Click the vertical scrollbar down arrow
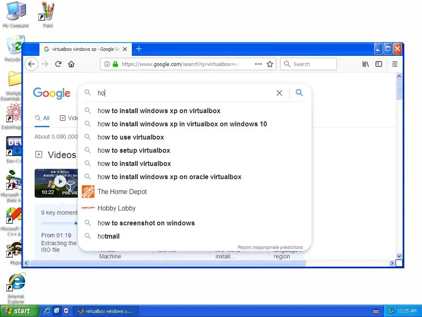 click(399, 256)
